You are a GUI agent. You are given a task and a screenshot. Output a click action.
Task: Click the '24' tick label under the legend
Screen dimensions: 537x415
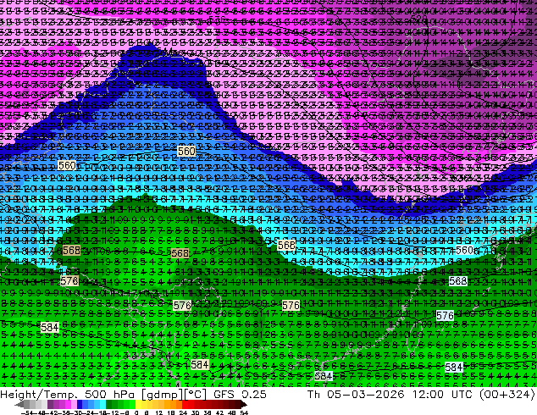click(x=183, y=412)
